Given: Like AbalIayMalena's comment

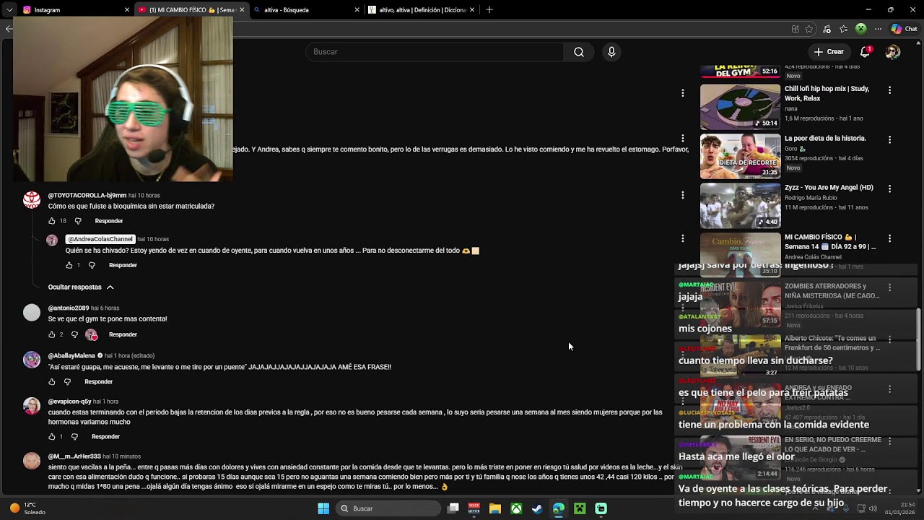Looking at the screenshot, I should (x=51, y=381).
